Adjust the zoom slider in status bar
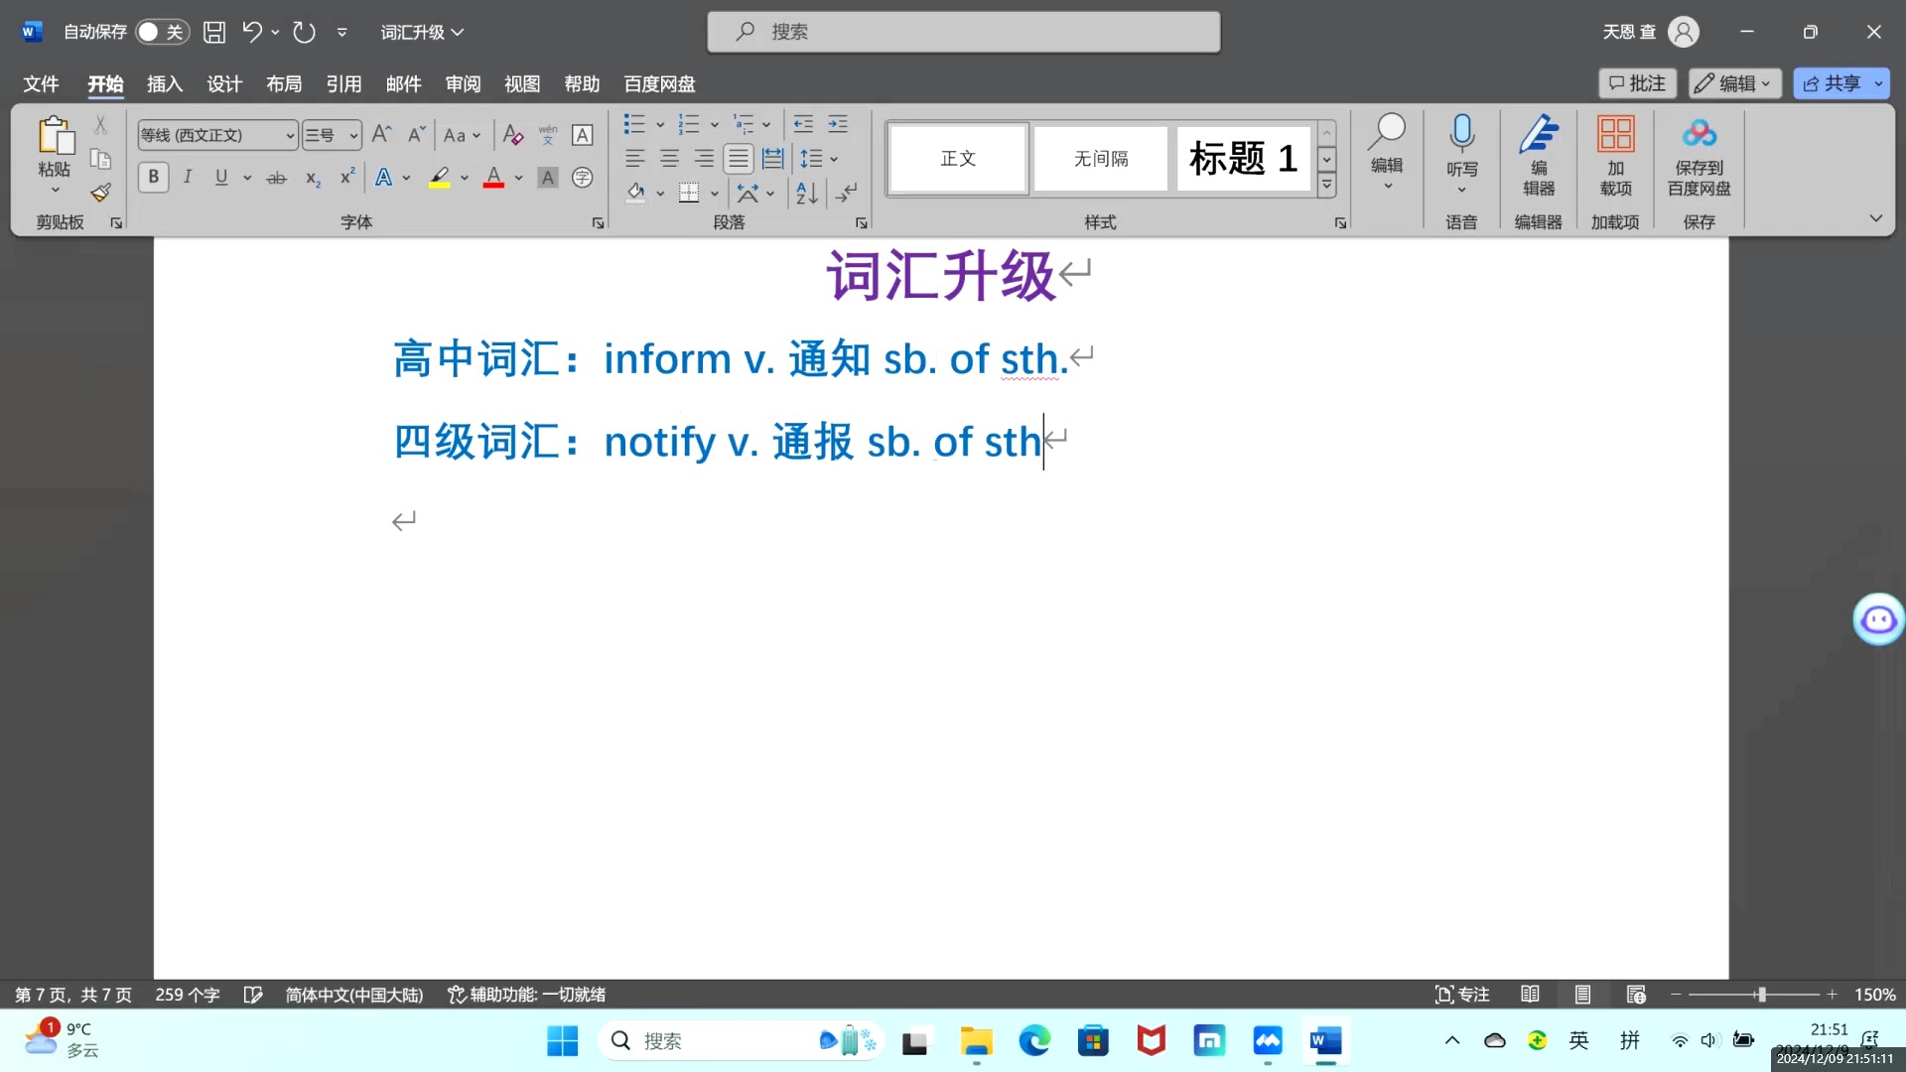This screenshot has width=1906, height=1072. click(1760, 994)
